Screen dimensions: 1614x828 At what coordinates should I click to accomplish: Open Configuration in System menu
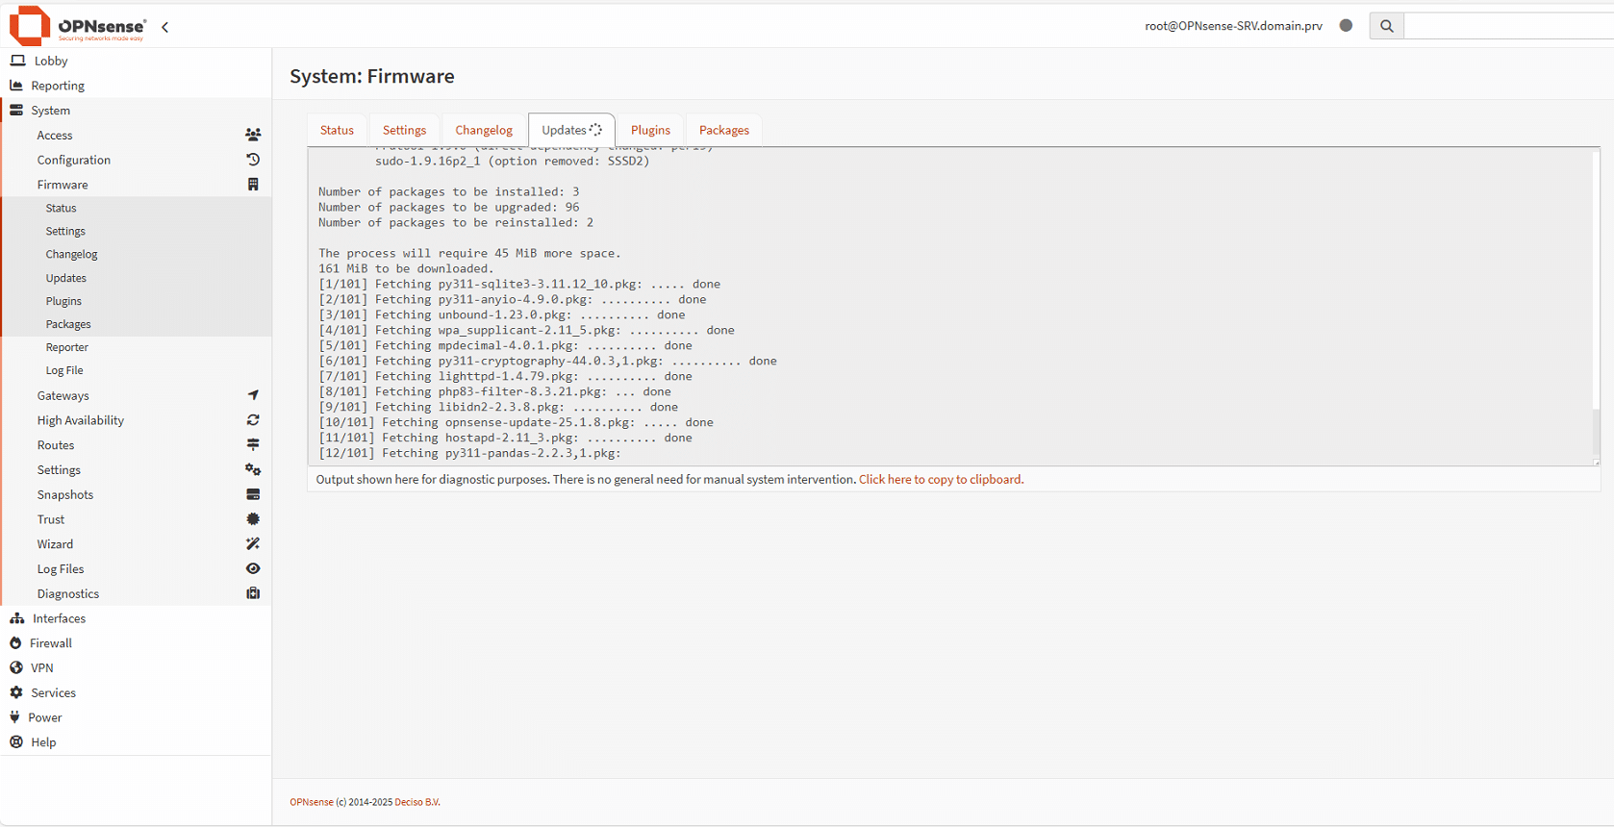pyautogui.click(x=136, y=160)
